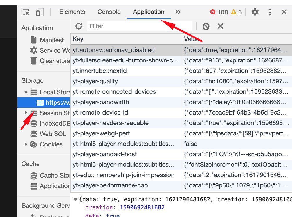Click the fpsdata value cell

[237, 133]
